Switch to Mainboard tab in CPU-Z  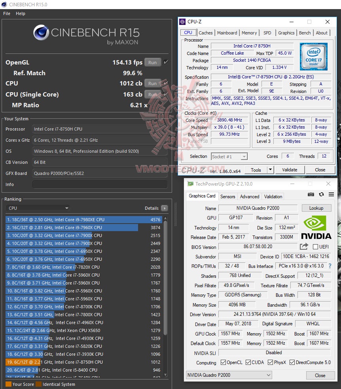click(227, 33)
